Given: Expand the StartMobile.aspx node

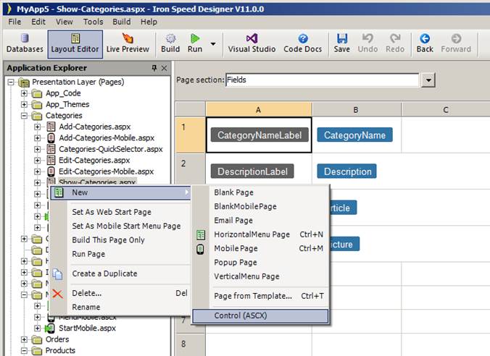Looking at the screenshot, I should (37, 329).
